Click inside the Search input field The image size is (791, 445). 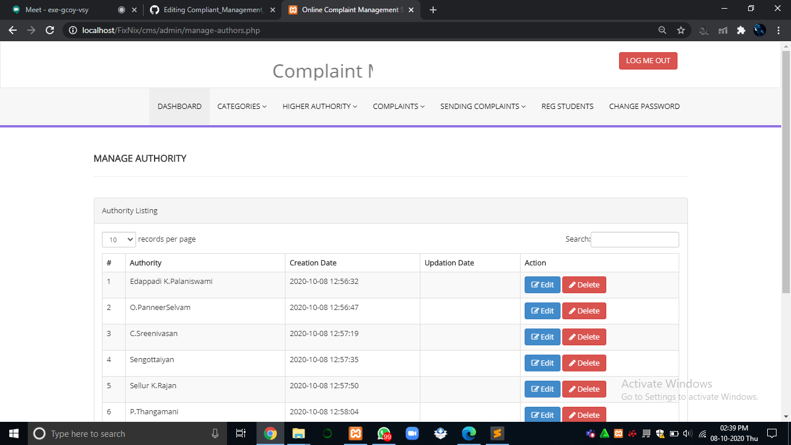[634, 239]
